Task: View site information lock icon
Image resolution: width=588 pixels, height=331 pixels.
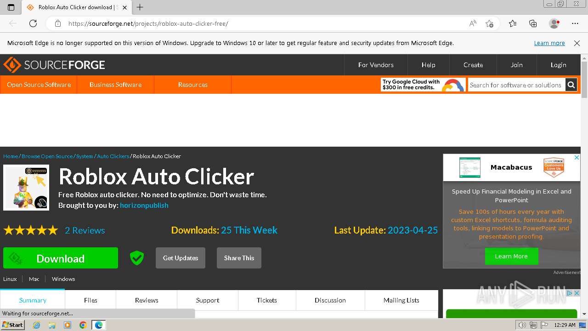Action: pyautogui.click(x=57, y=23)
